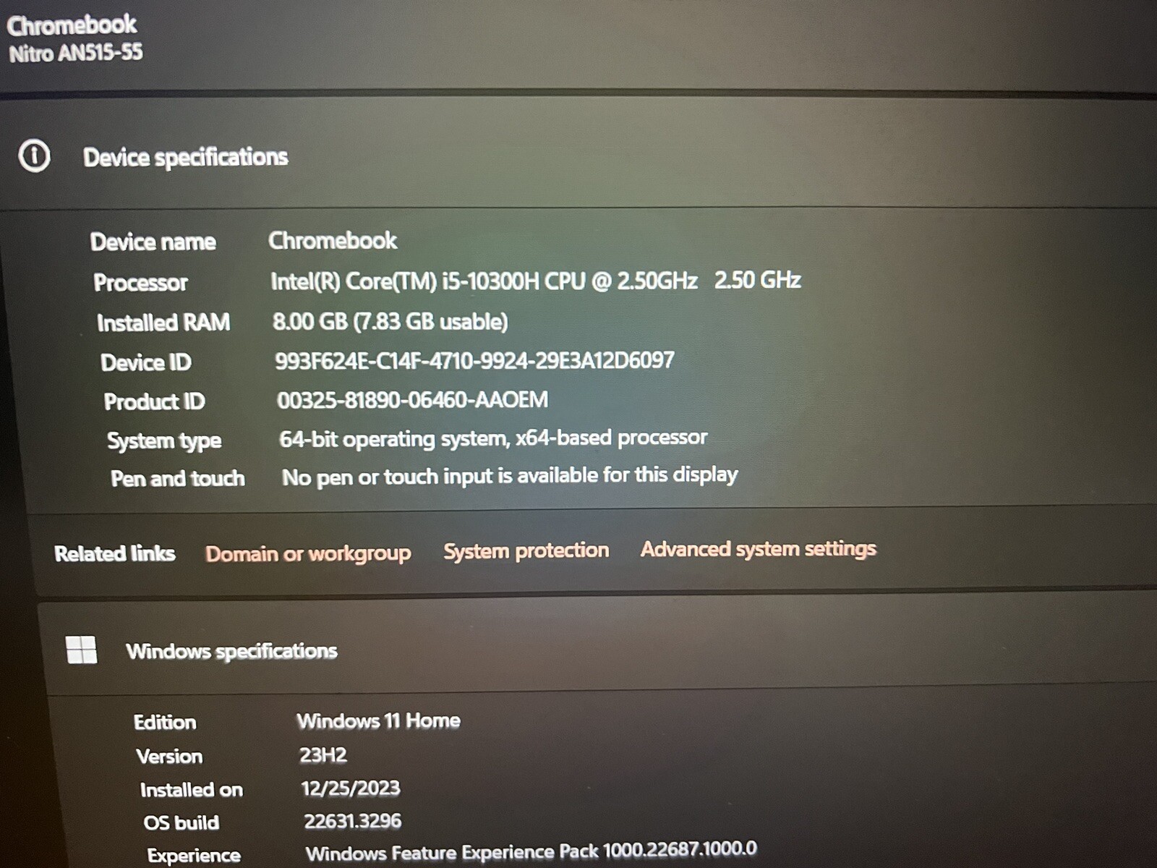
Task: Select the 8.00 GB installed RAM value
Action: pyautogui.click(x=390, y=321)
